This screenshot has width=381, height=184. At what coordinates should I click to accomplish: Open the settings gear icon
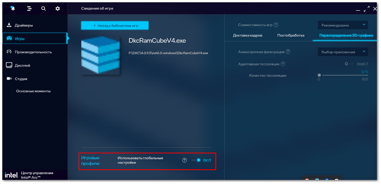click(58, 9)
